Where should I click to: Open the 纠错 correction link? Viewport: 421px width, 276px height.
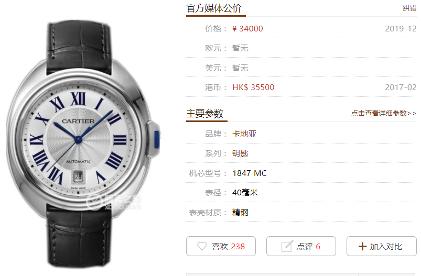[409, 8]
